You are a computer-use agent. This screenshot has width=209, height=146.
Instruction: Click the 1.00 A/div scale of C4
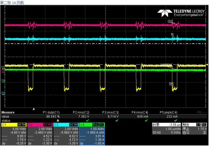(97, 129)
